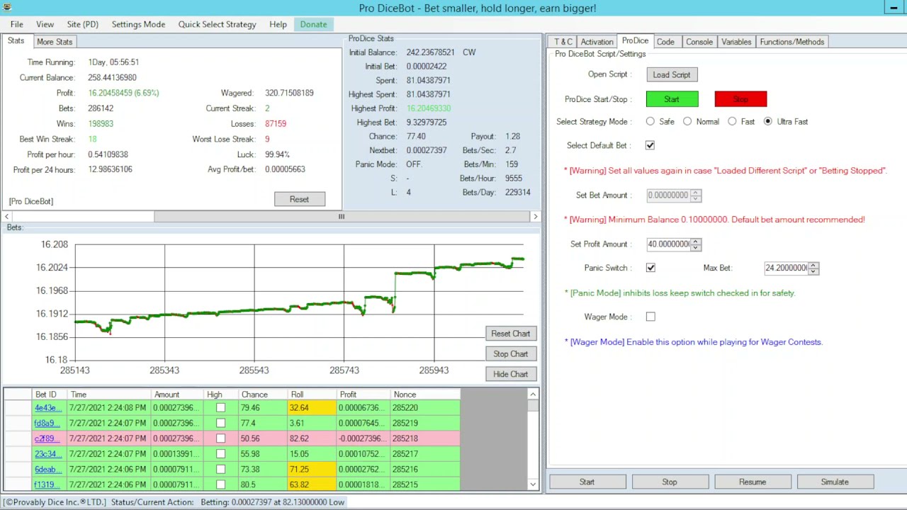Open the Settings Mode menu

(x=138, y=24)
